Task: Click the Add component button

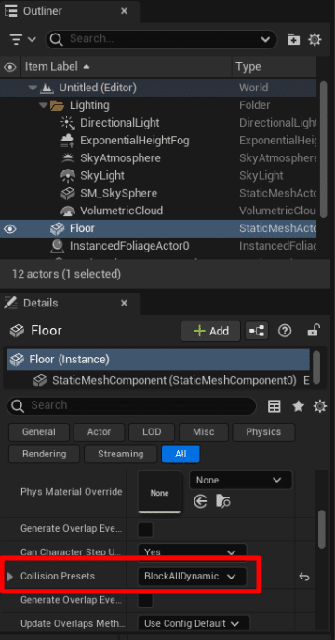Action: (211, 331)
